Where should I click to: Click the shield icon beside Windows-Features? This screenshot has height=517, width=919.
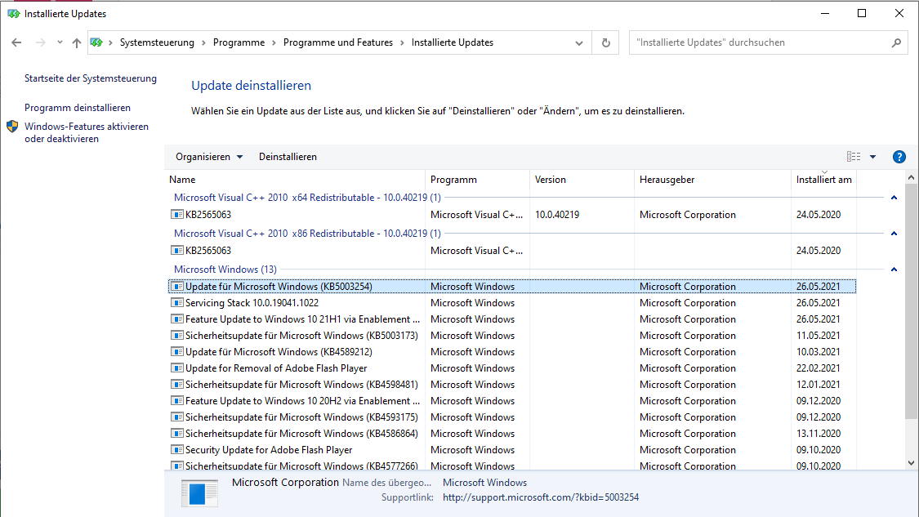[12, 127]
